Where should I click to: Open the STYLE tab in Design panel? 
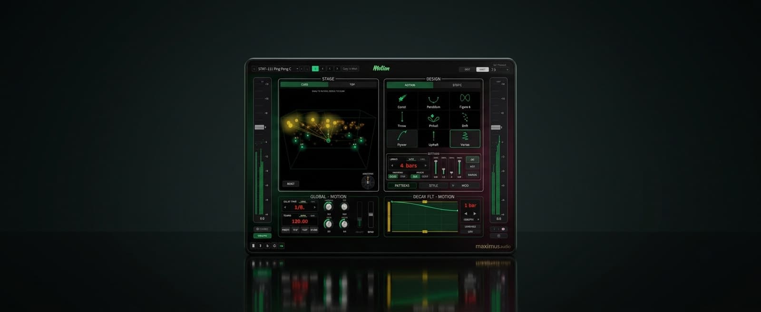pyautogui.click(x=433, y=185)
